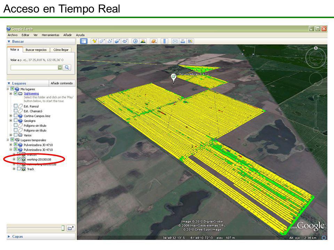The image size is (334, 250).
Task: Expand the working-20100108 node
Action: (x=14, y=159)
